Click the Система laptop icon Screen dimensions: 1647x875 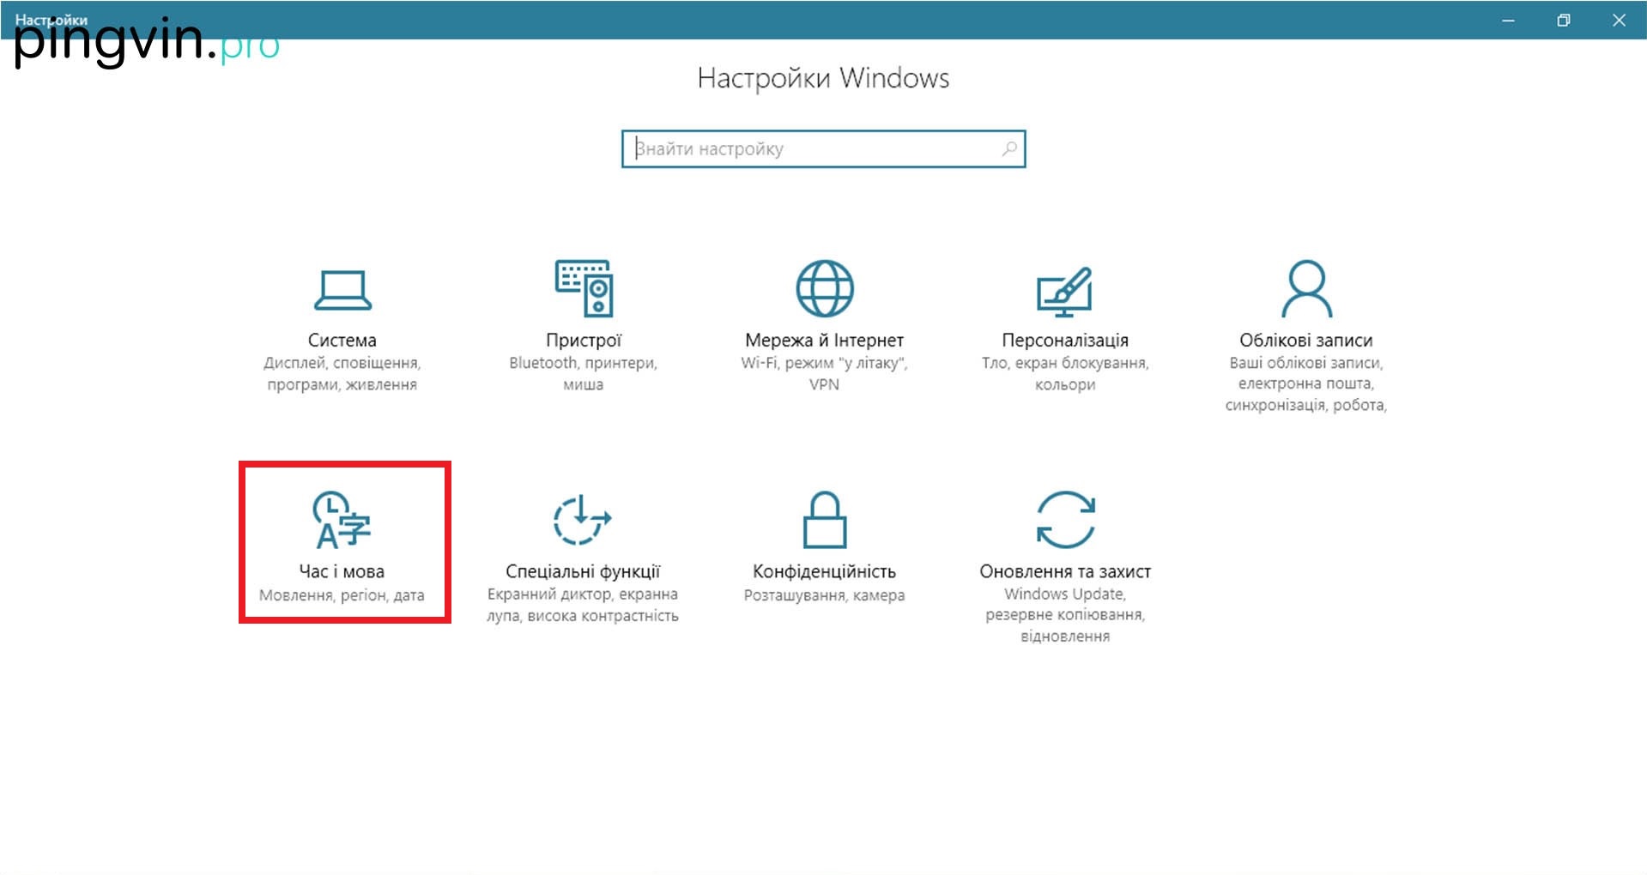point(342,290)
